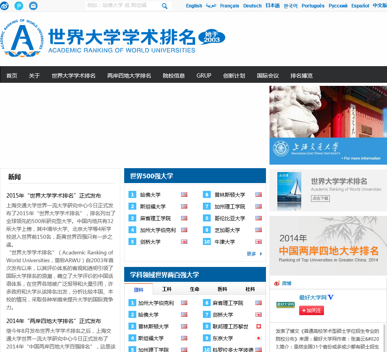Click the UK flag beside 剑桥大学 in 世界500强大学

tap(184, 241)
